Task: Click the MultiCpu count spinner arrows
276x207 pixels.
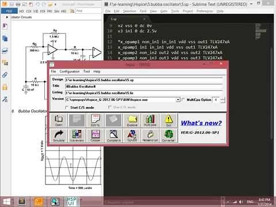Action: [223, 100]
